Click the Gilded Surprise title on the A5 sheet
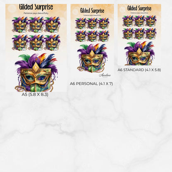 click(x=36, y=7)
